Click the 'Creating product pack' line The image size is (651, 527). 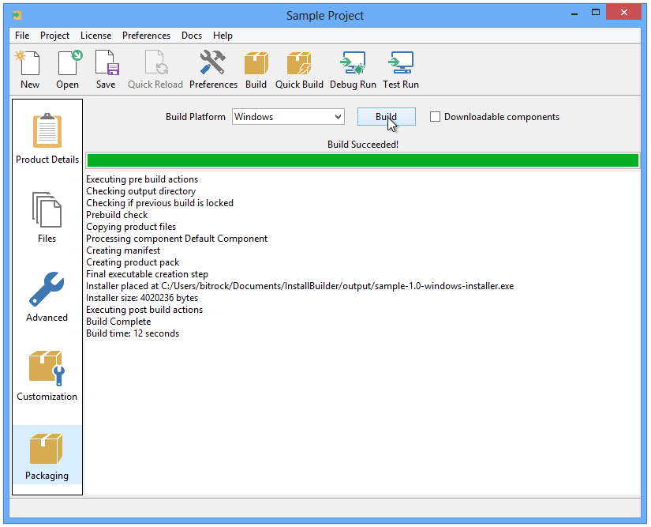tap(133, 262)
